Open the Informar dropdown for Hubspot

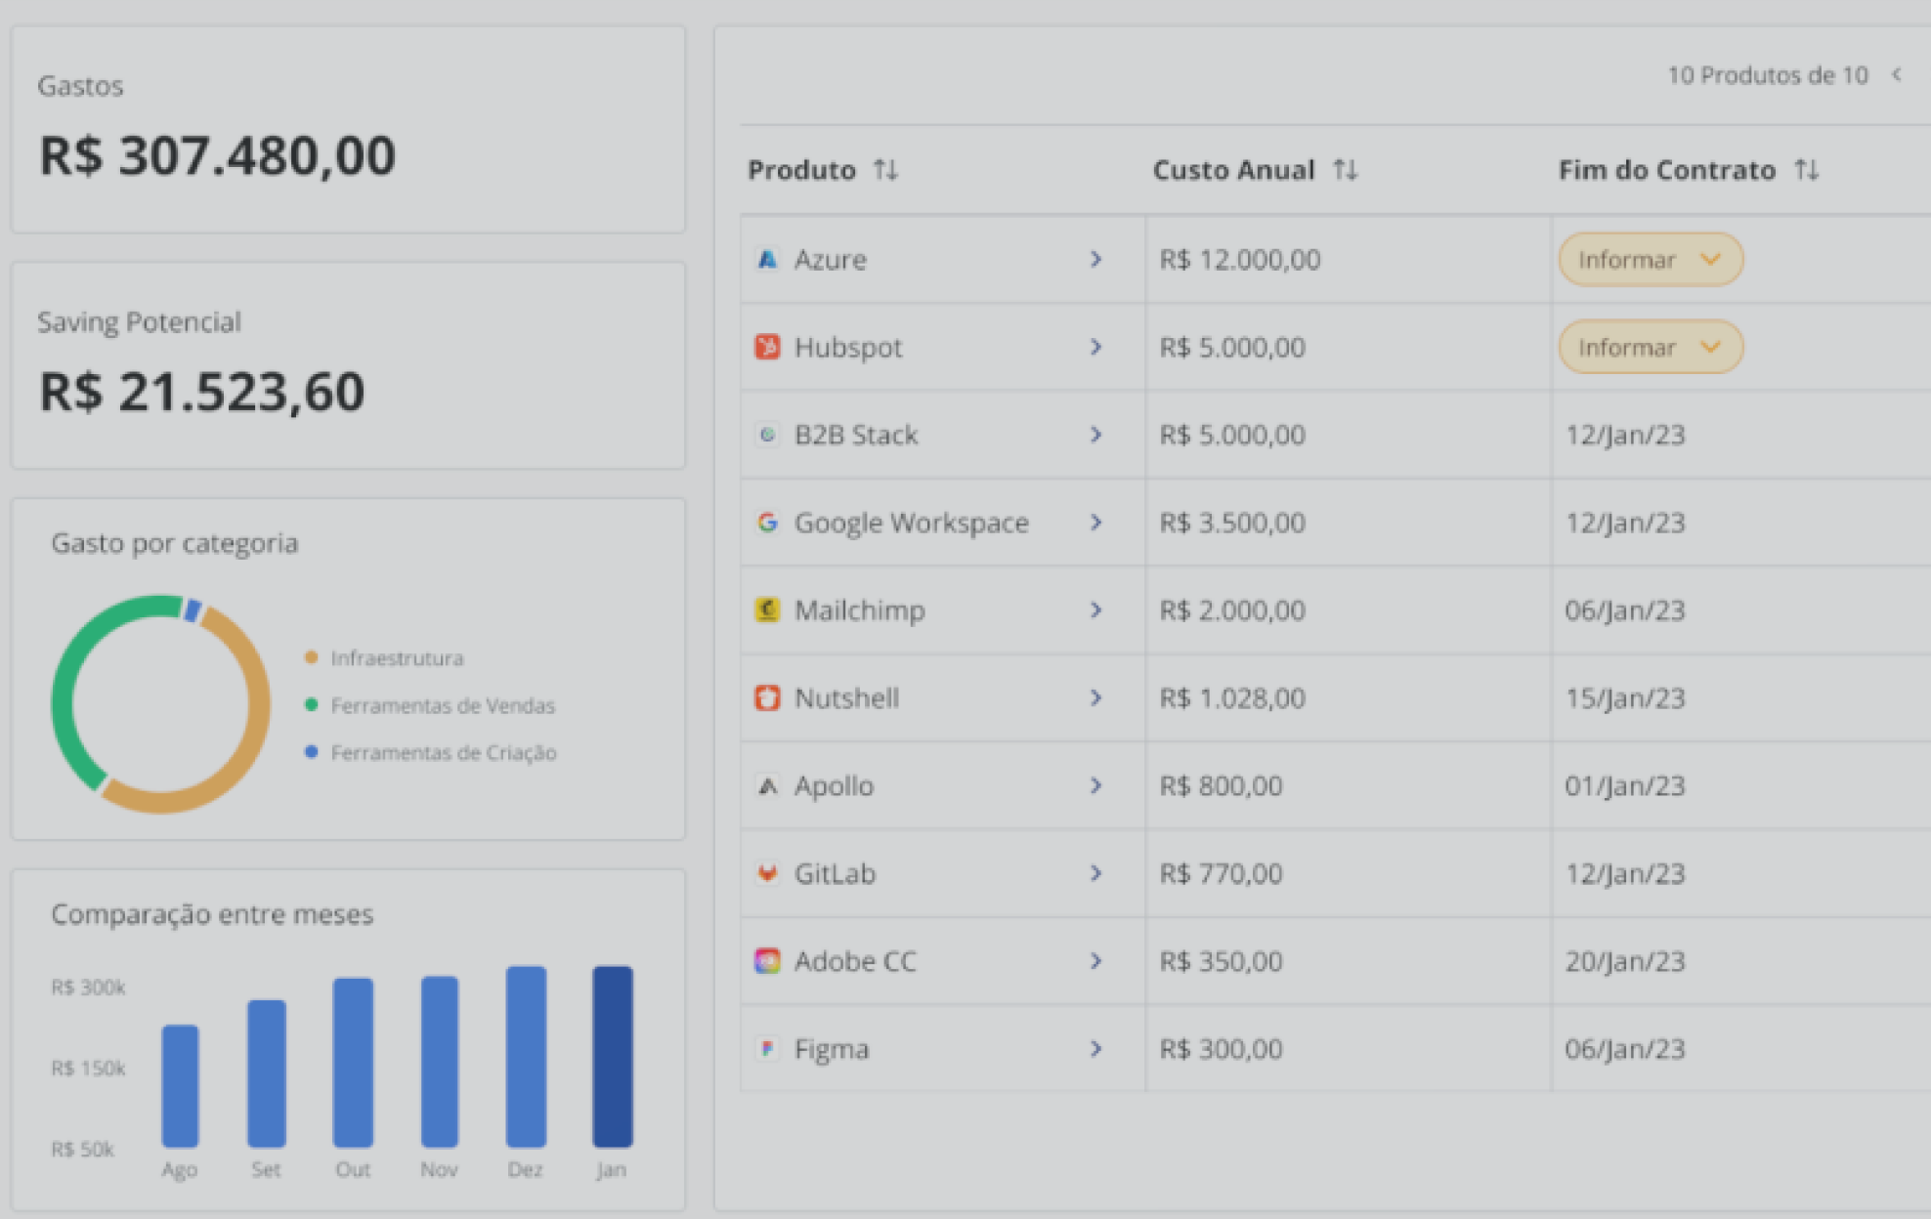[x=1650, y=347]
